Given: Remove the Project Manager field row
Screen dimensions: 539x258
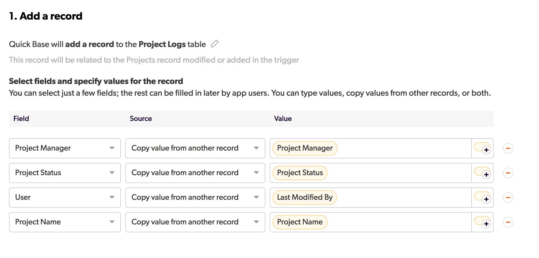Looking at the screenshot, I should (x=508, y=148).
